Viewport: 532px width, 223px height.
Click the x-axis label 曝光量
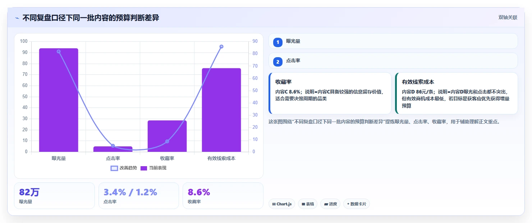[59, 158]
